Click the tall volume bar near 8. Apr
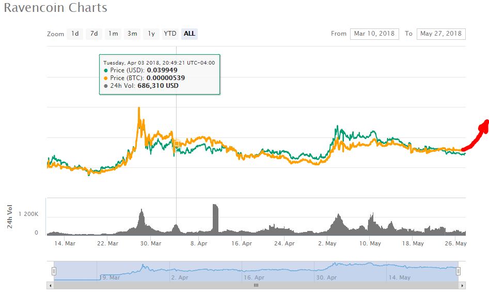The image size is (489, 295). [x=215, y=219]
